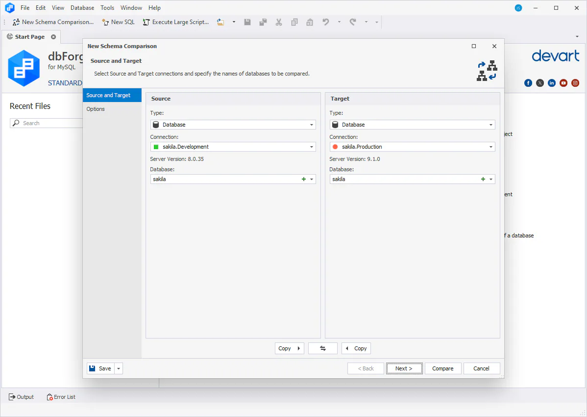Click the dbForge hexagon logo on Start Page

point(24,68)
